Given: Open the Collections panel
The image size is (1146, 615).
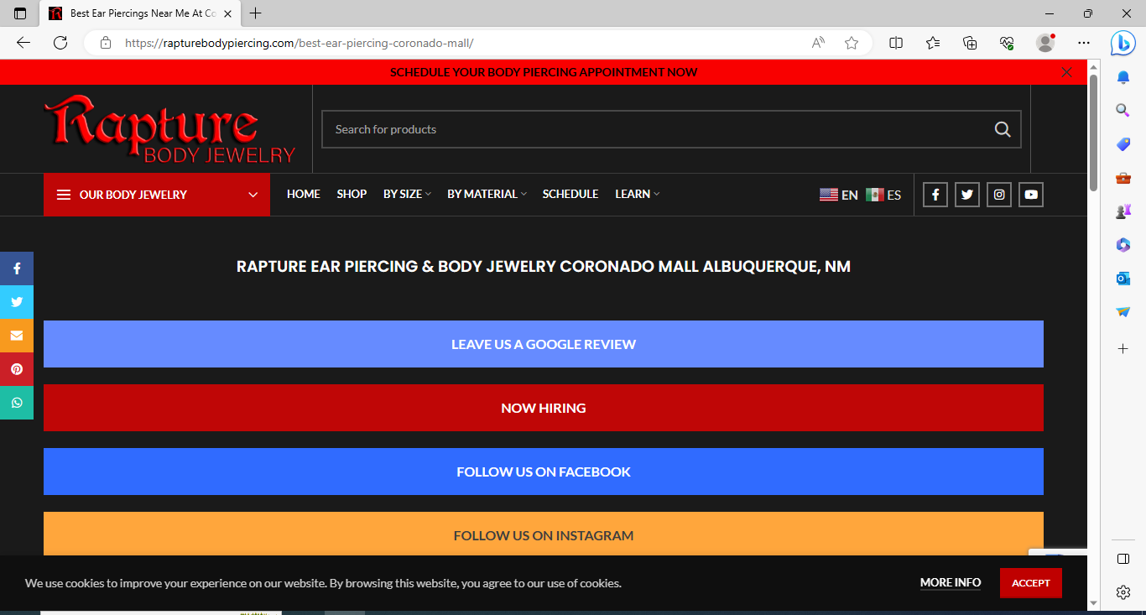Looking at the screenshot, I should (970, 43).
